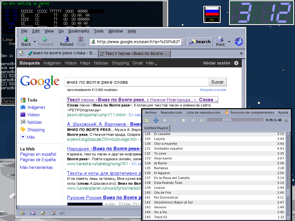295x221 pixels.
Task: Open Mail component icon in status bar
Action: (x=33, y=213)
